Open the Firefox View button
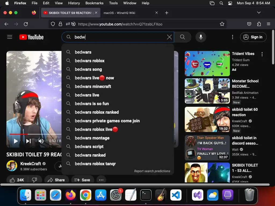 [34, 13]
